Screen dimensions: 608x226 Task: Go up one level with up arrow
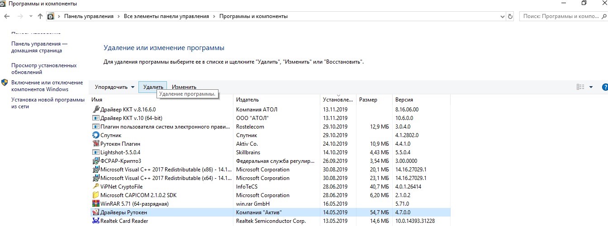point(40,16)
